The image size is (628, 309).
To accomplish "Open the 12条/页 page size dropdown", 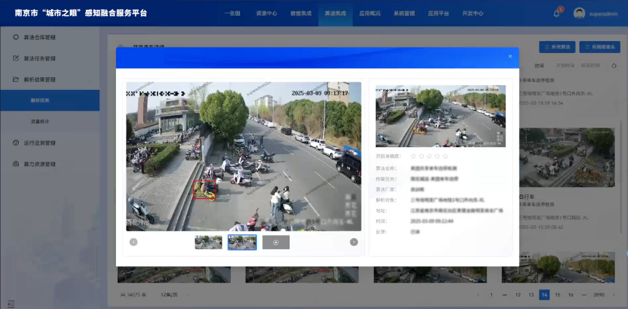I will (168, 295).
